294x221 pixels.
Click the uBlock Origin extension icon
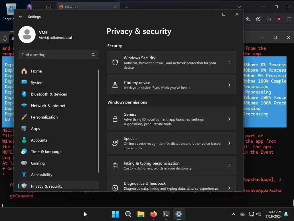point(279,19)
